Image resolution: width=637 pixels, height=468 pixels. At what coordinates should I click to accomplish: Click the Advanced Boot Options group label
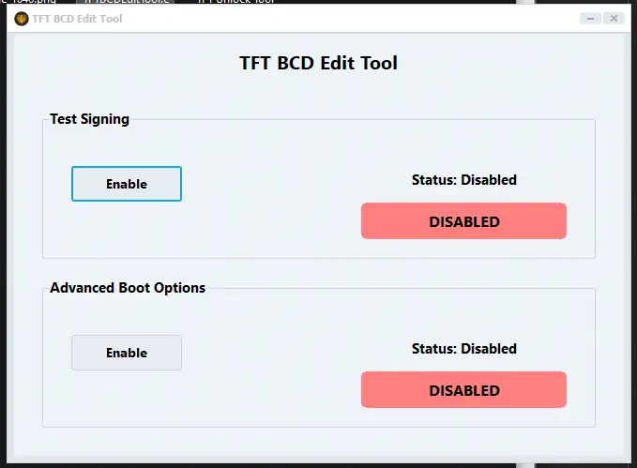pos(128,288)
